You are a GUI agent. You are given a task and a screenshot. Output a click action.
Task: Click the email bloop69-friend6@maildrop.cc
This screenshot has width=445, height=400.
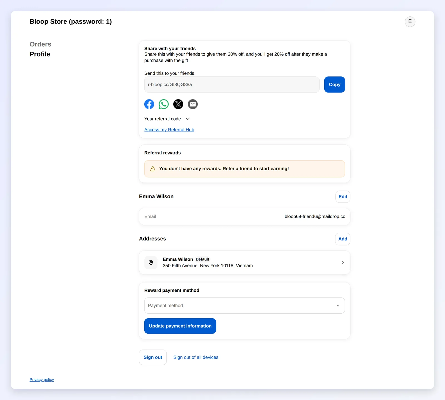[315, 216]
